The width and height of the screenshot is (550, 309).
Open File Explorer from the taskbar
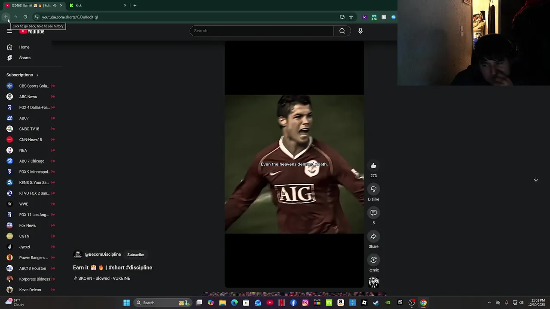click(223, 303)
